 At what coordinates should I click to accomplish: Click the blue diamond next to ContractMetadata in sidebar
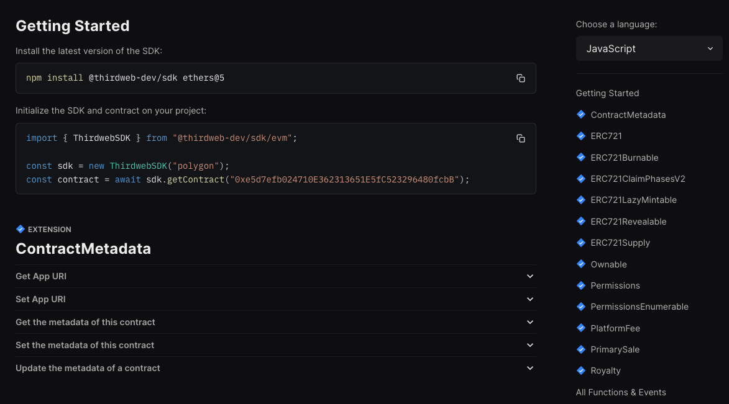[x=580, y=114]
